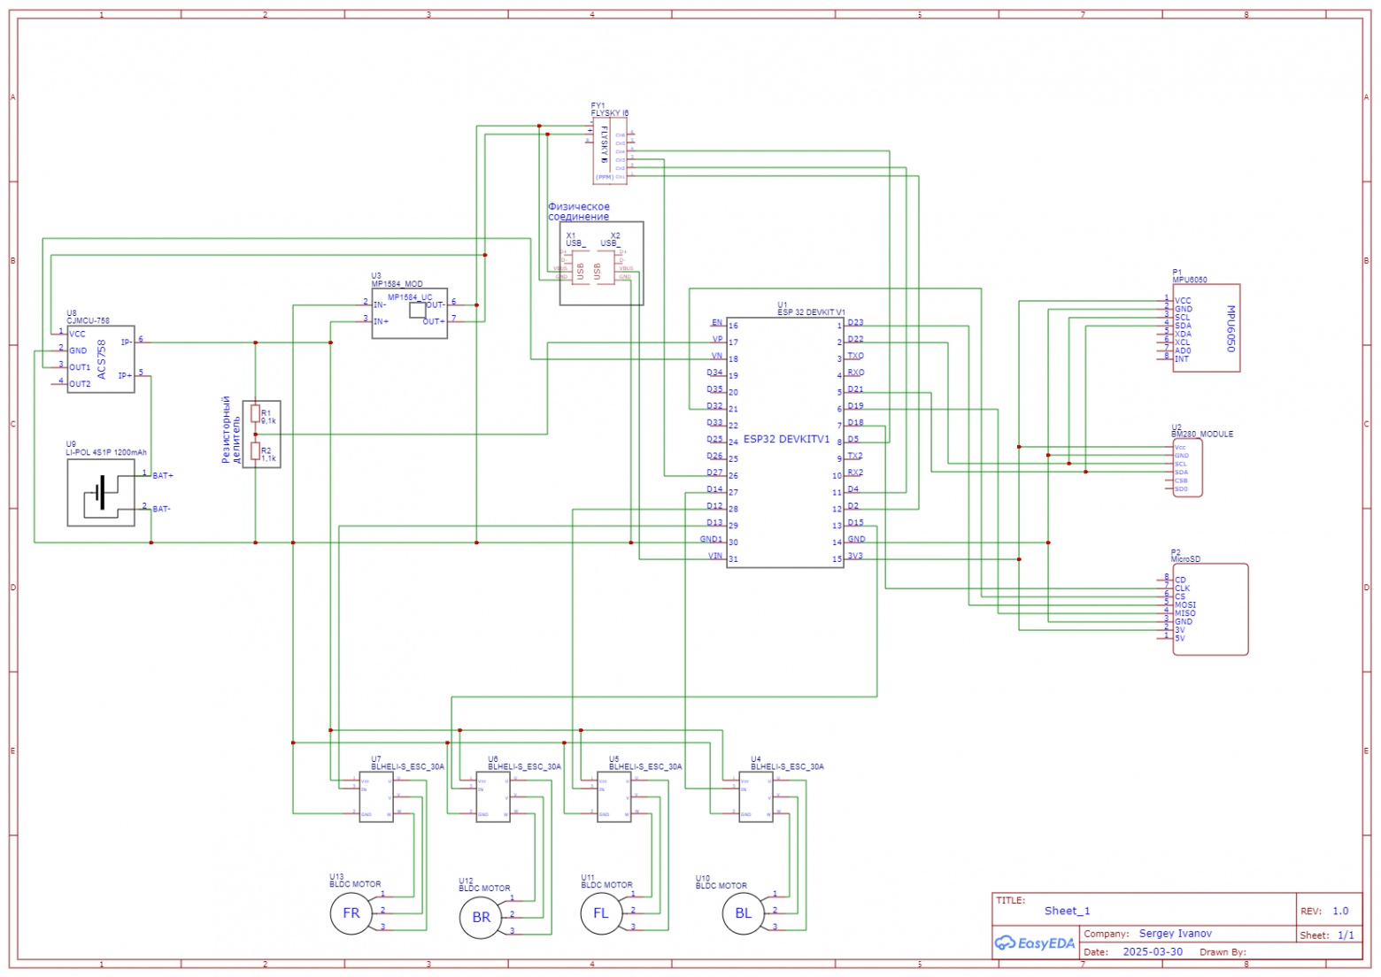The height and width of the screenshot is (977, 1381).
Task: Click the D18 pin label on ESP32
Action: click(855, 423)
